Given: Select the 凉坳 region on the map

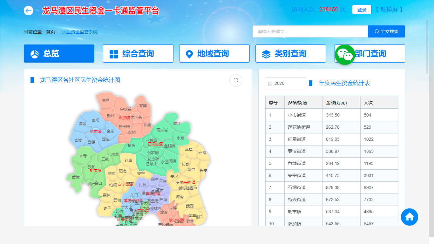Looking at the screenshot, I should coord(105,100).
